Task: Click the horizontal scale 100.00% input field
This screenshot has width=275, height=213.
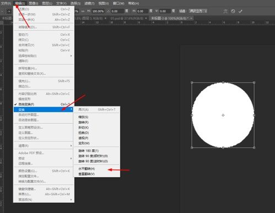Action: pyautogui.click(x=98, y=11)
